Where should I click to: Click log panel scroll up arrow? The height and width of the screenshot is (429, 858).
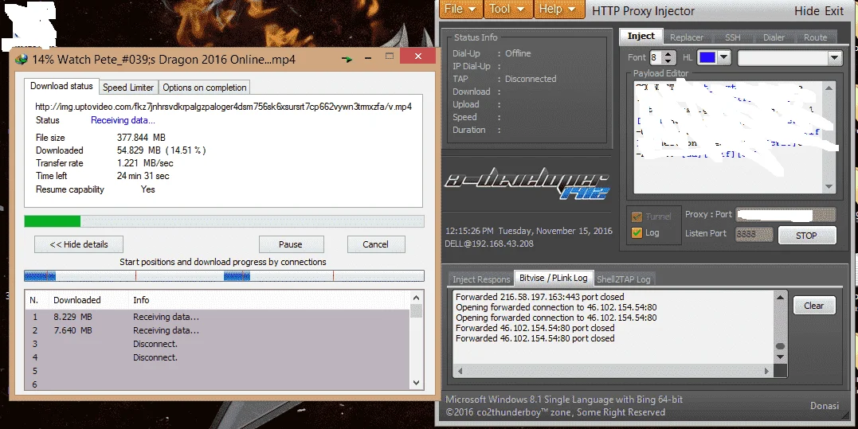coord(780,298)
